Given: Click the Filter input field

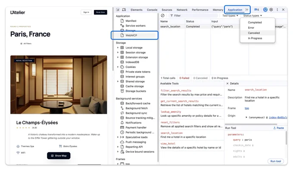Looking at the screenshot, I should [x=193, y=15].
